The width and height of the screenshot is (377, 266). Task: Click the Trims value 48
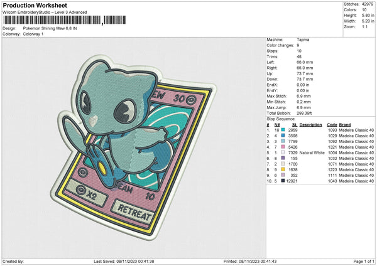tap(299, 56)
